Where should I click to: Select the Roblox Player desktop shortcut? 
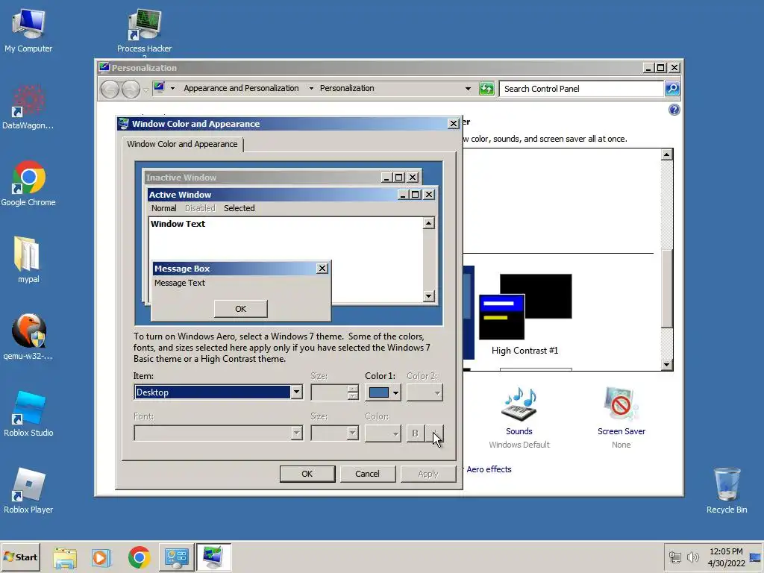pos(28,491)
